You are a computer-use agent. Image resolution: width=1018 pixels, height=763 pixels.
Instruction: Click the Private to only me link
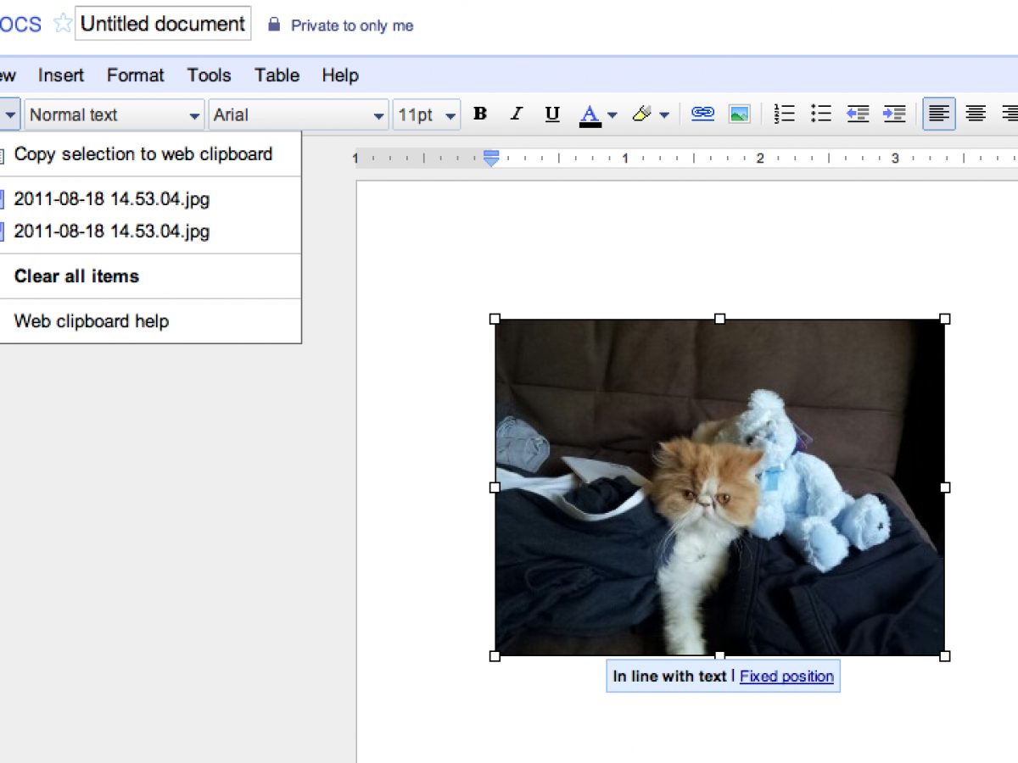click(x=351, y=25)
